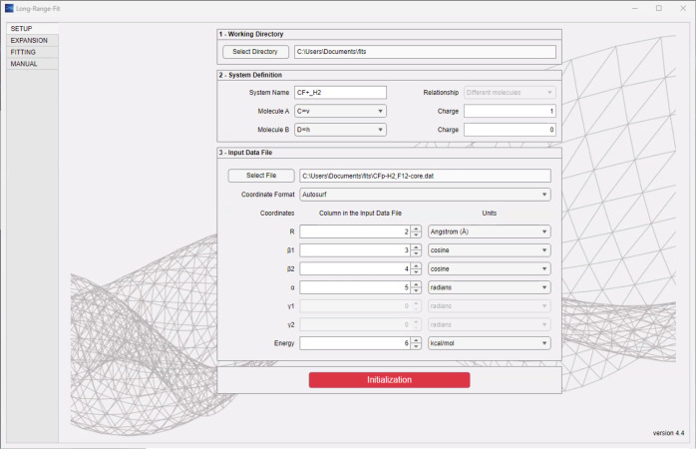The height and width of the screenshot is (449, 696).
Task: Switch to the FITTING tab
Action: 32,52
